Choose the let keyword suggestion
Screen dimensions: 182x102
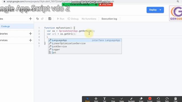tap(85, 52)
